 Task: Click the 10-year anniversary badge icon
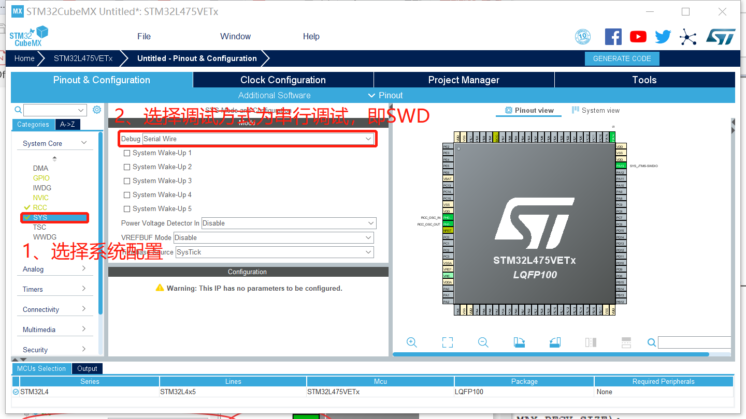click(583, 37)
